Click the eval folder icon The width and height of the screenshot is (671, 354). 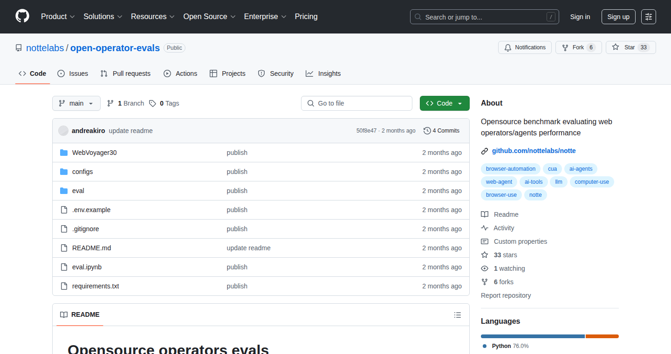click(x=64, y=191)
